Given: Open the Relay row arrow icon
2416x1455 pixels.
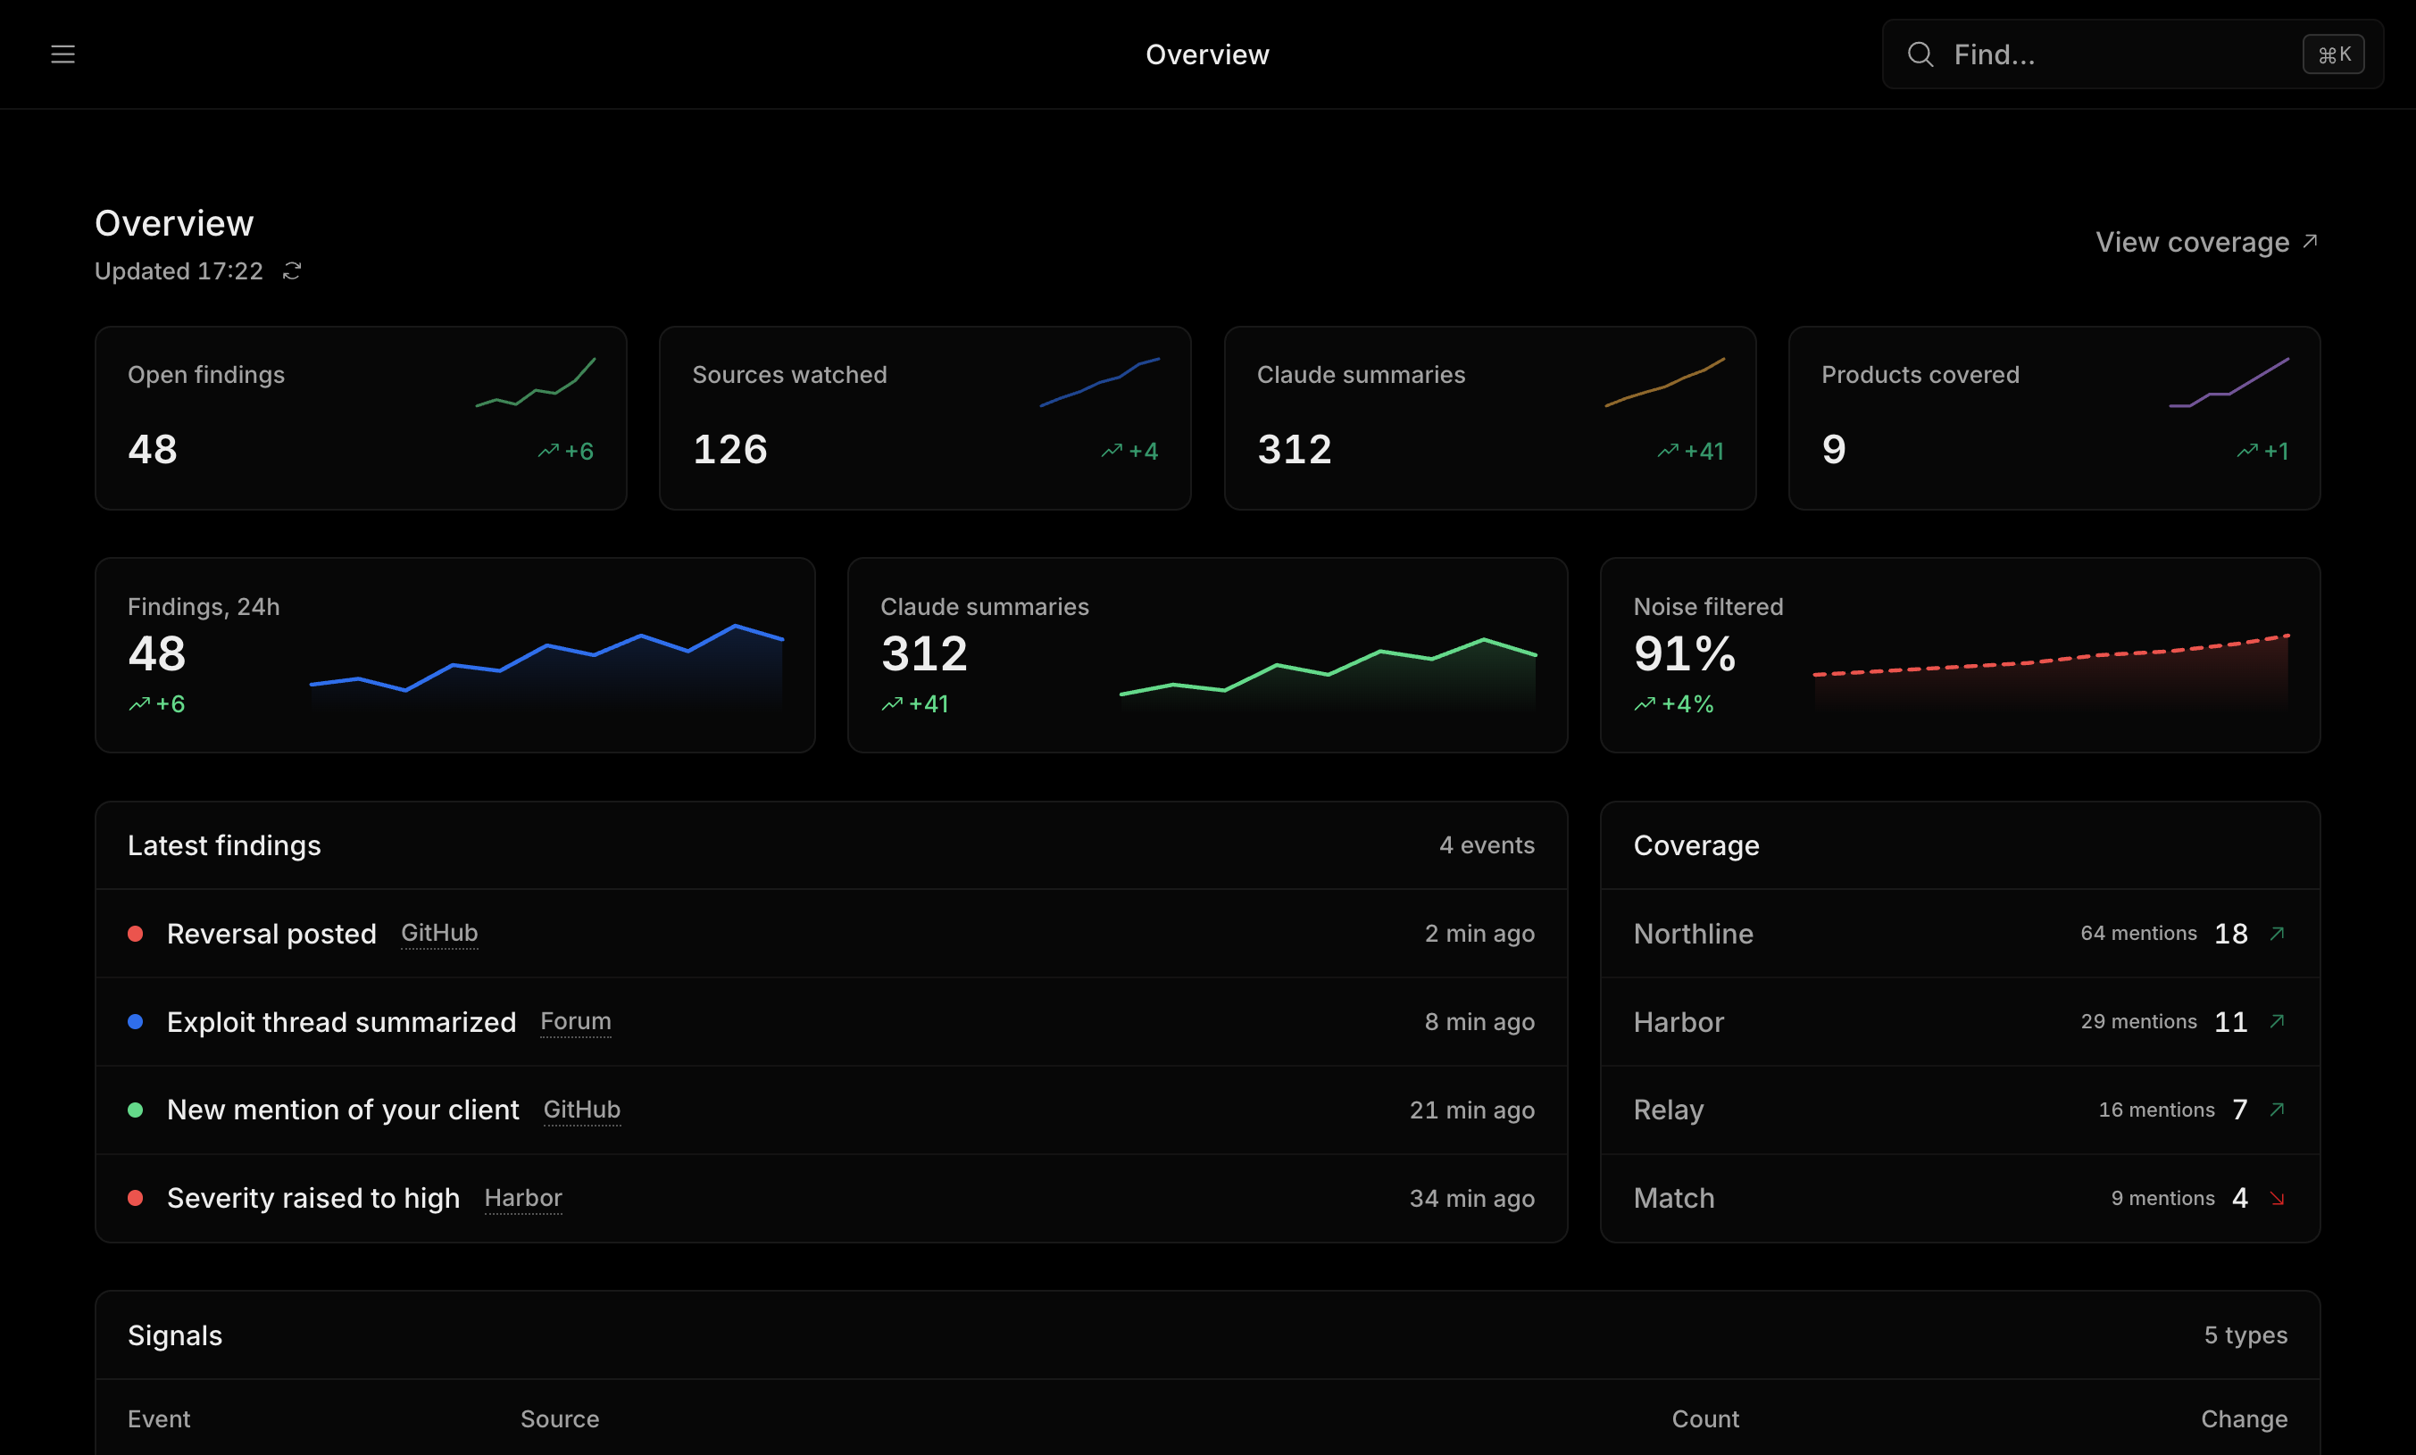Looking at the screenshot, I should coord(2277,1110).
